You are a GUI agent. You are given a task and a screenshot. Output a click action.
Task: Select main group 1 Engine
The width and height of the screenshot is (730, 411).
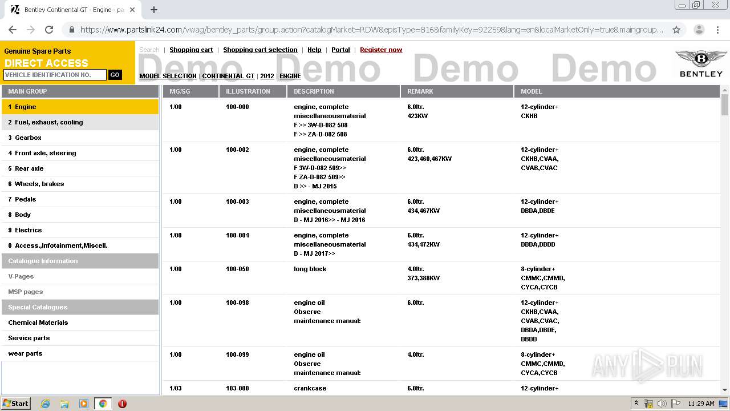point(80,107)
